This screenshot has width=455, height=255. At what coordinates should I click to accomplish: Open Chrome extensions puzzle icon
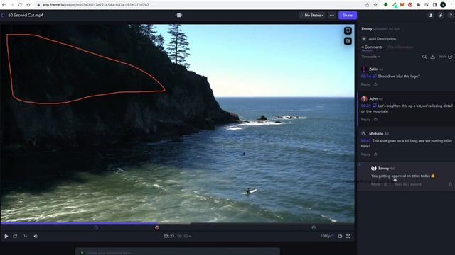pos(418,5)
